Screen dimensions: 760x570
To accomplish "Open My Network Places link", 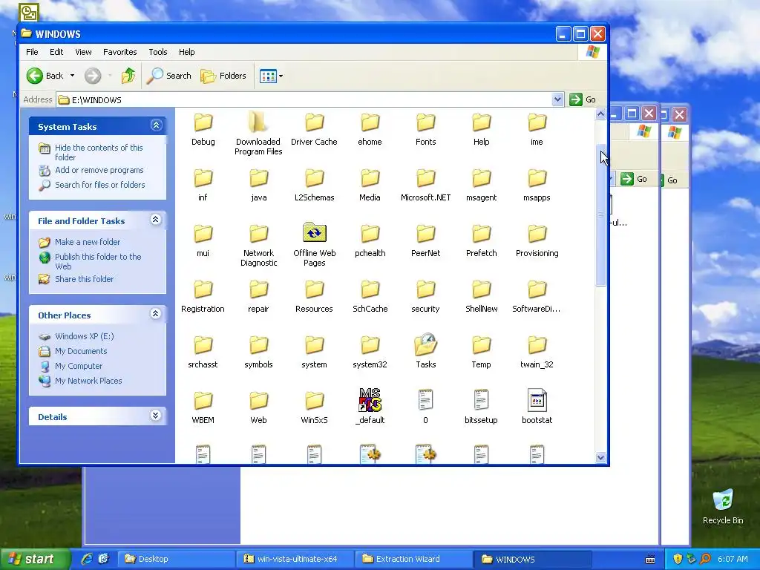I will (x=88, y=381).
